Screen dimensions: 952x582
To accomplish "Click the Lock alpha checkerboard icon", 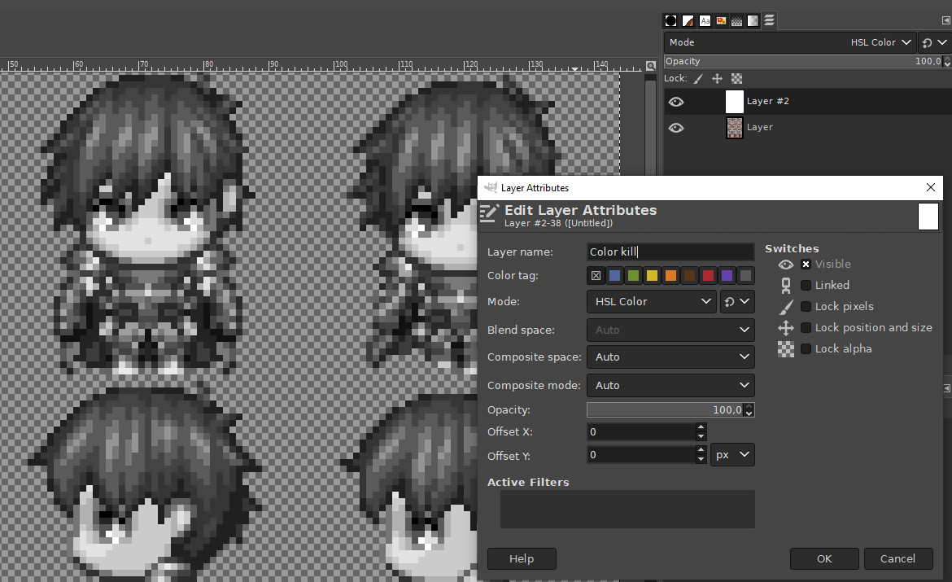I will [x=736, y=78].
